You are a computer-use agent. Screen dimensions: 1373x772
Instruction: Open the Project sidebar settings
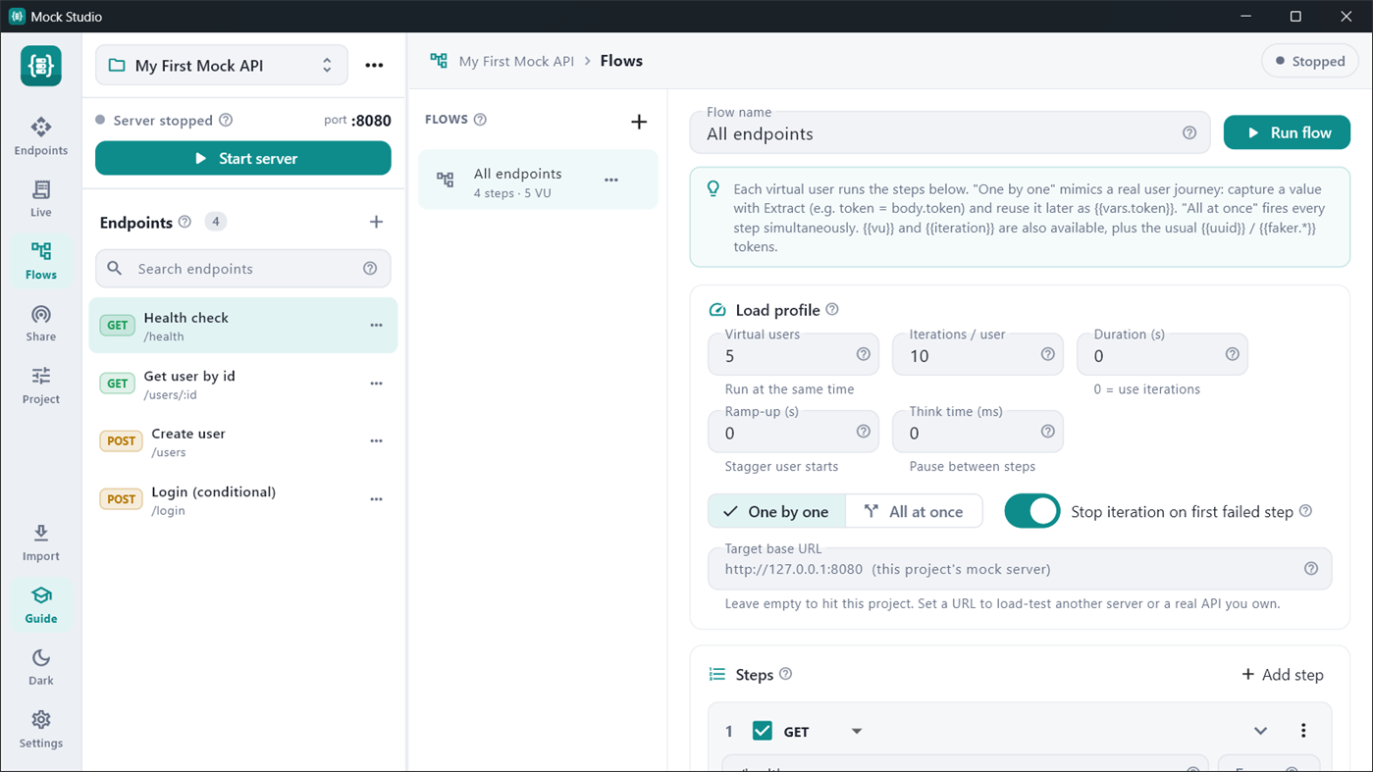40,386
